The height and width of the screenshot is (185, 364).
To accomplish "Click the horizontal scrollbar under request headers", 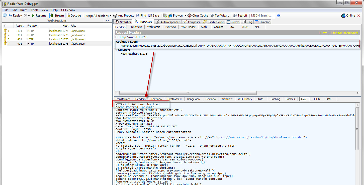I will point(186,93).
